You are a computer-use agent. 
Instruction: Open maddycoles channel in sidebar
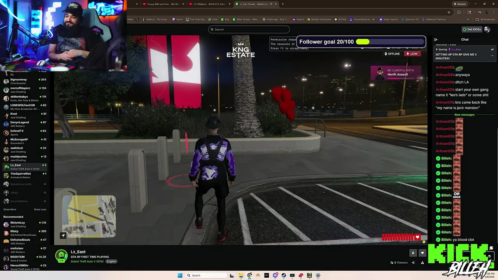[x=25, y=158]
